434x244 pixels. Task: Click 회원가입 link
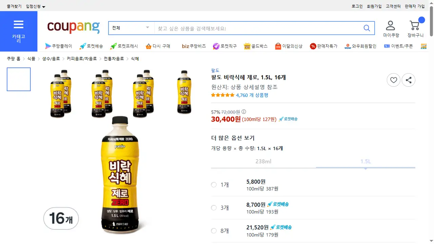click(374, 6)
